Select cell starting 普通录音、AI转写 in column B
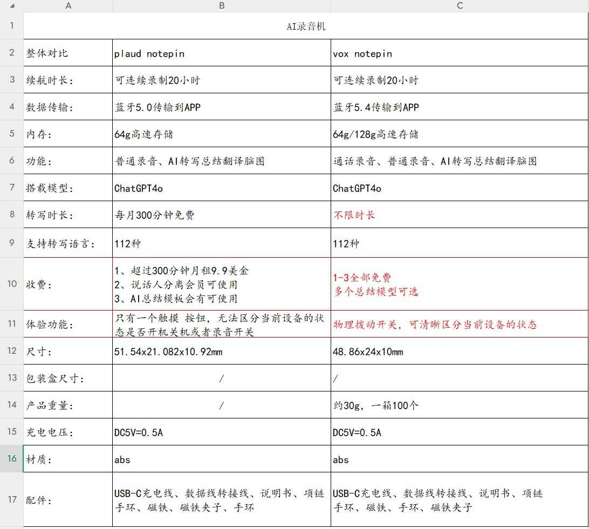The width and height of the screenshot is (589, 529). tap(222, 161)
